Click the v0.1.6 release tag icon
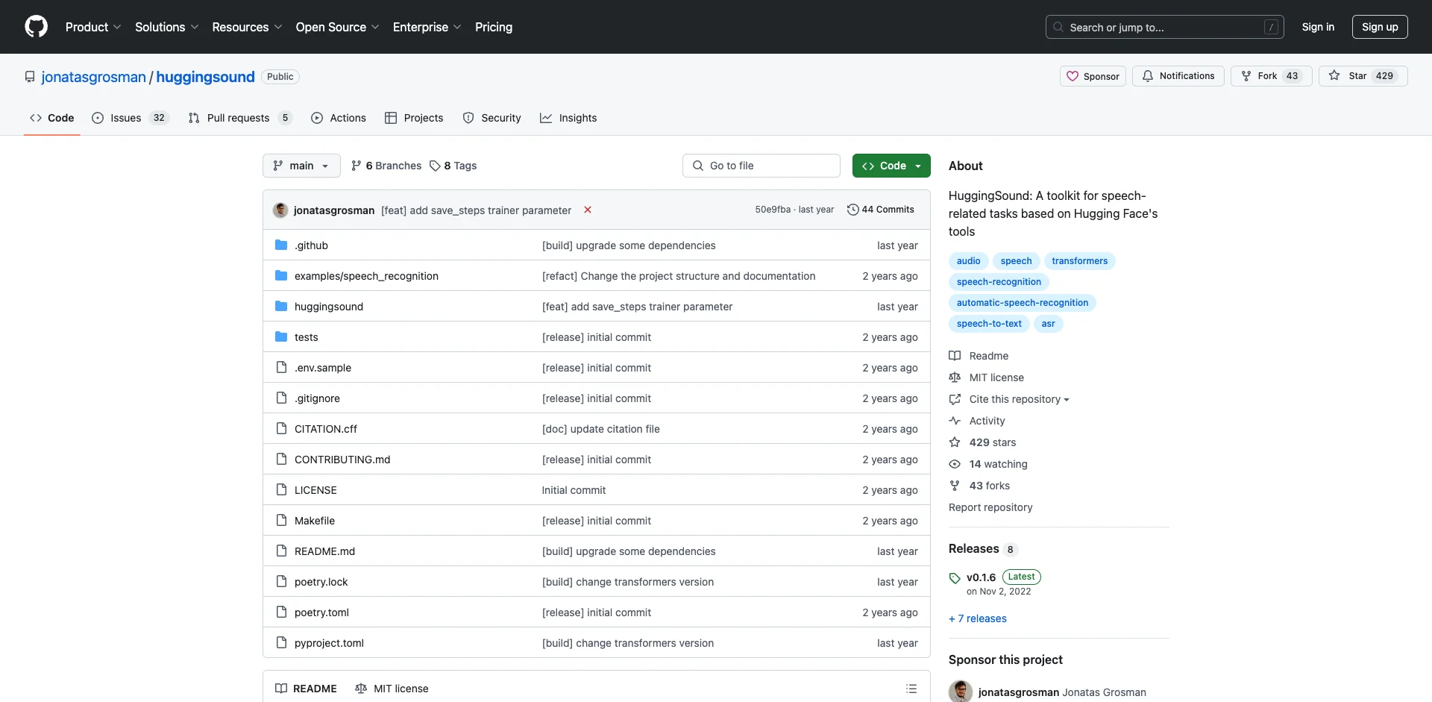Screen dimensions: 1432x702 click(x=955, y=578)
